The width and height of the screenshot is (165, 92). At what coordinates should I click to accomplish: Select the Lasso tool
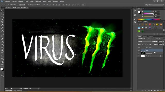click(x=2, y=16)
